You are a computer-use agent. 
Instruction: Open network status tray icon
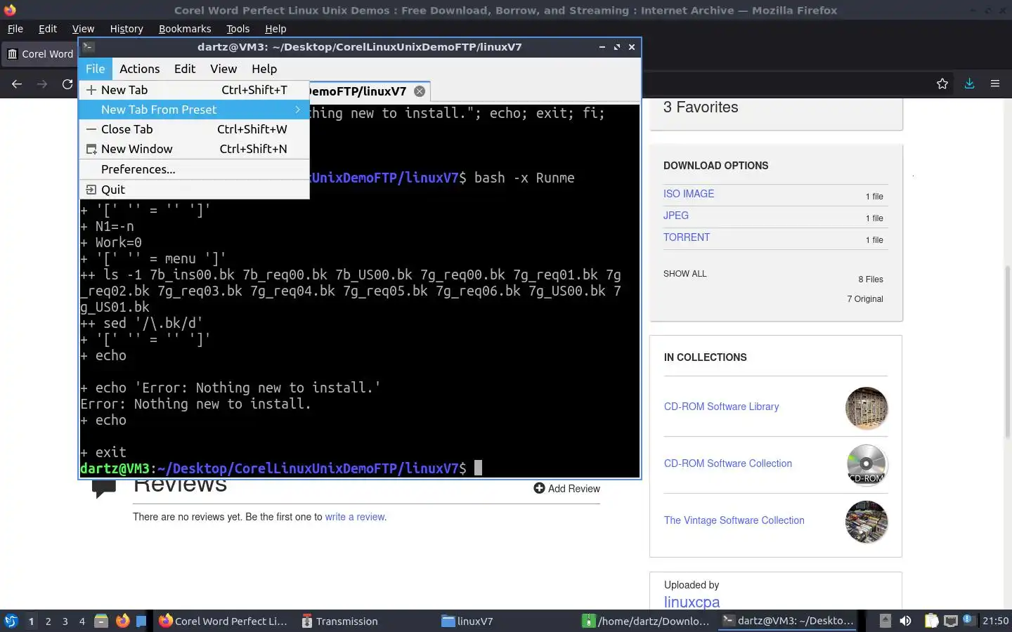(x=951, y=621)
